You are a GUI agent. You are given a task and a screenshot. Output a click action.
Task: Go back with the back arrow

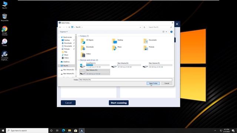point(60,27)
